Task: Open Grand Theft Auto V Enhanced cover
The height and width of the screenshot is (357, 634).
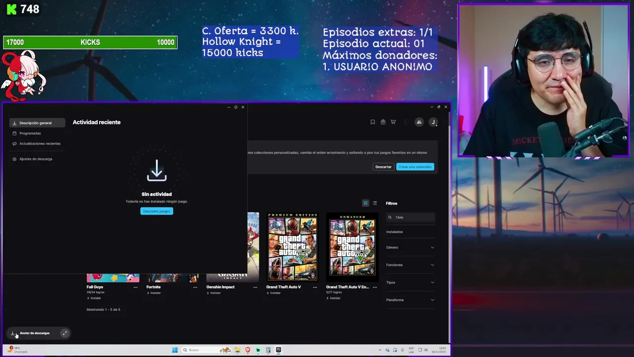Action: (352, 246)
